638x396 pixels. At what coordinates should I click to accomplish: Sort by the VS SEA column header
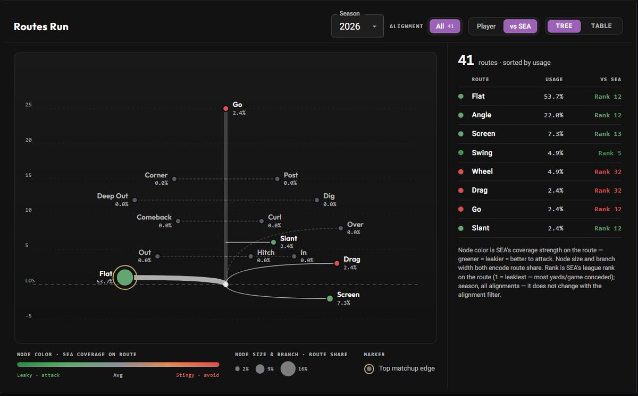click(610, 79)
